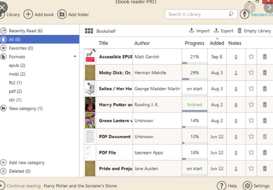The width and height of the screenshot is (273, 190).
Task: Delete Green Lantern with trash icon
Action: coord(265,120)
